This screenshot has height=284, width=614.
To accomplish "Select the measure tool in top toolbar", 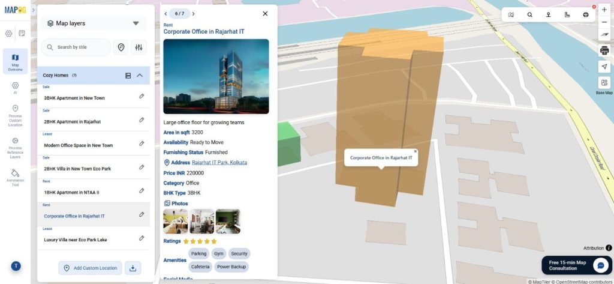I will (567, 14).
